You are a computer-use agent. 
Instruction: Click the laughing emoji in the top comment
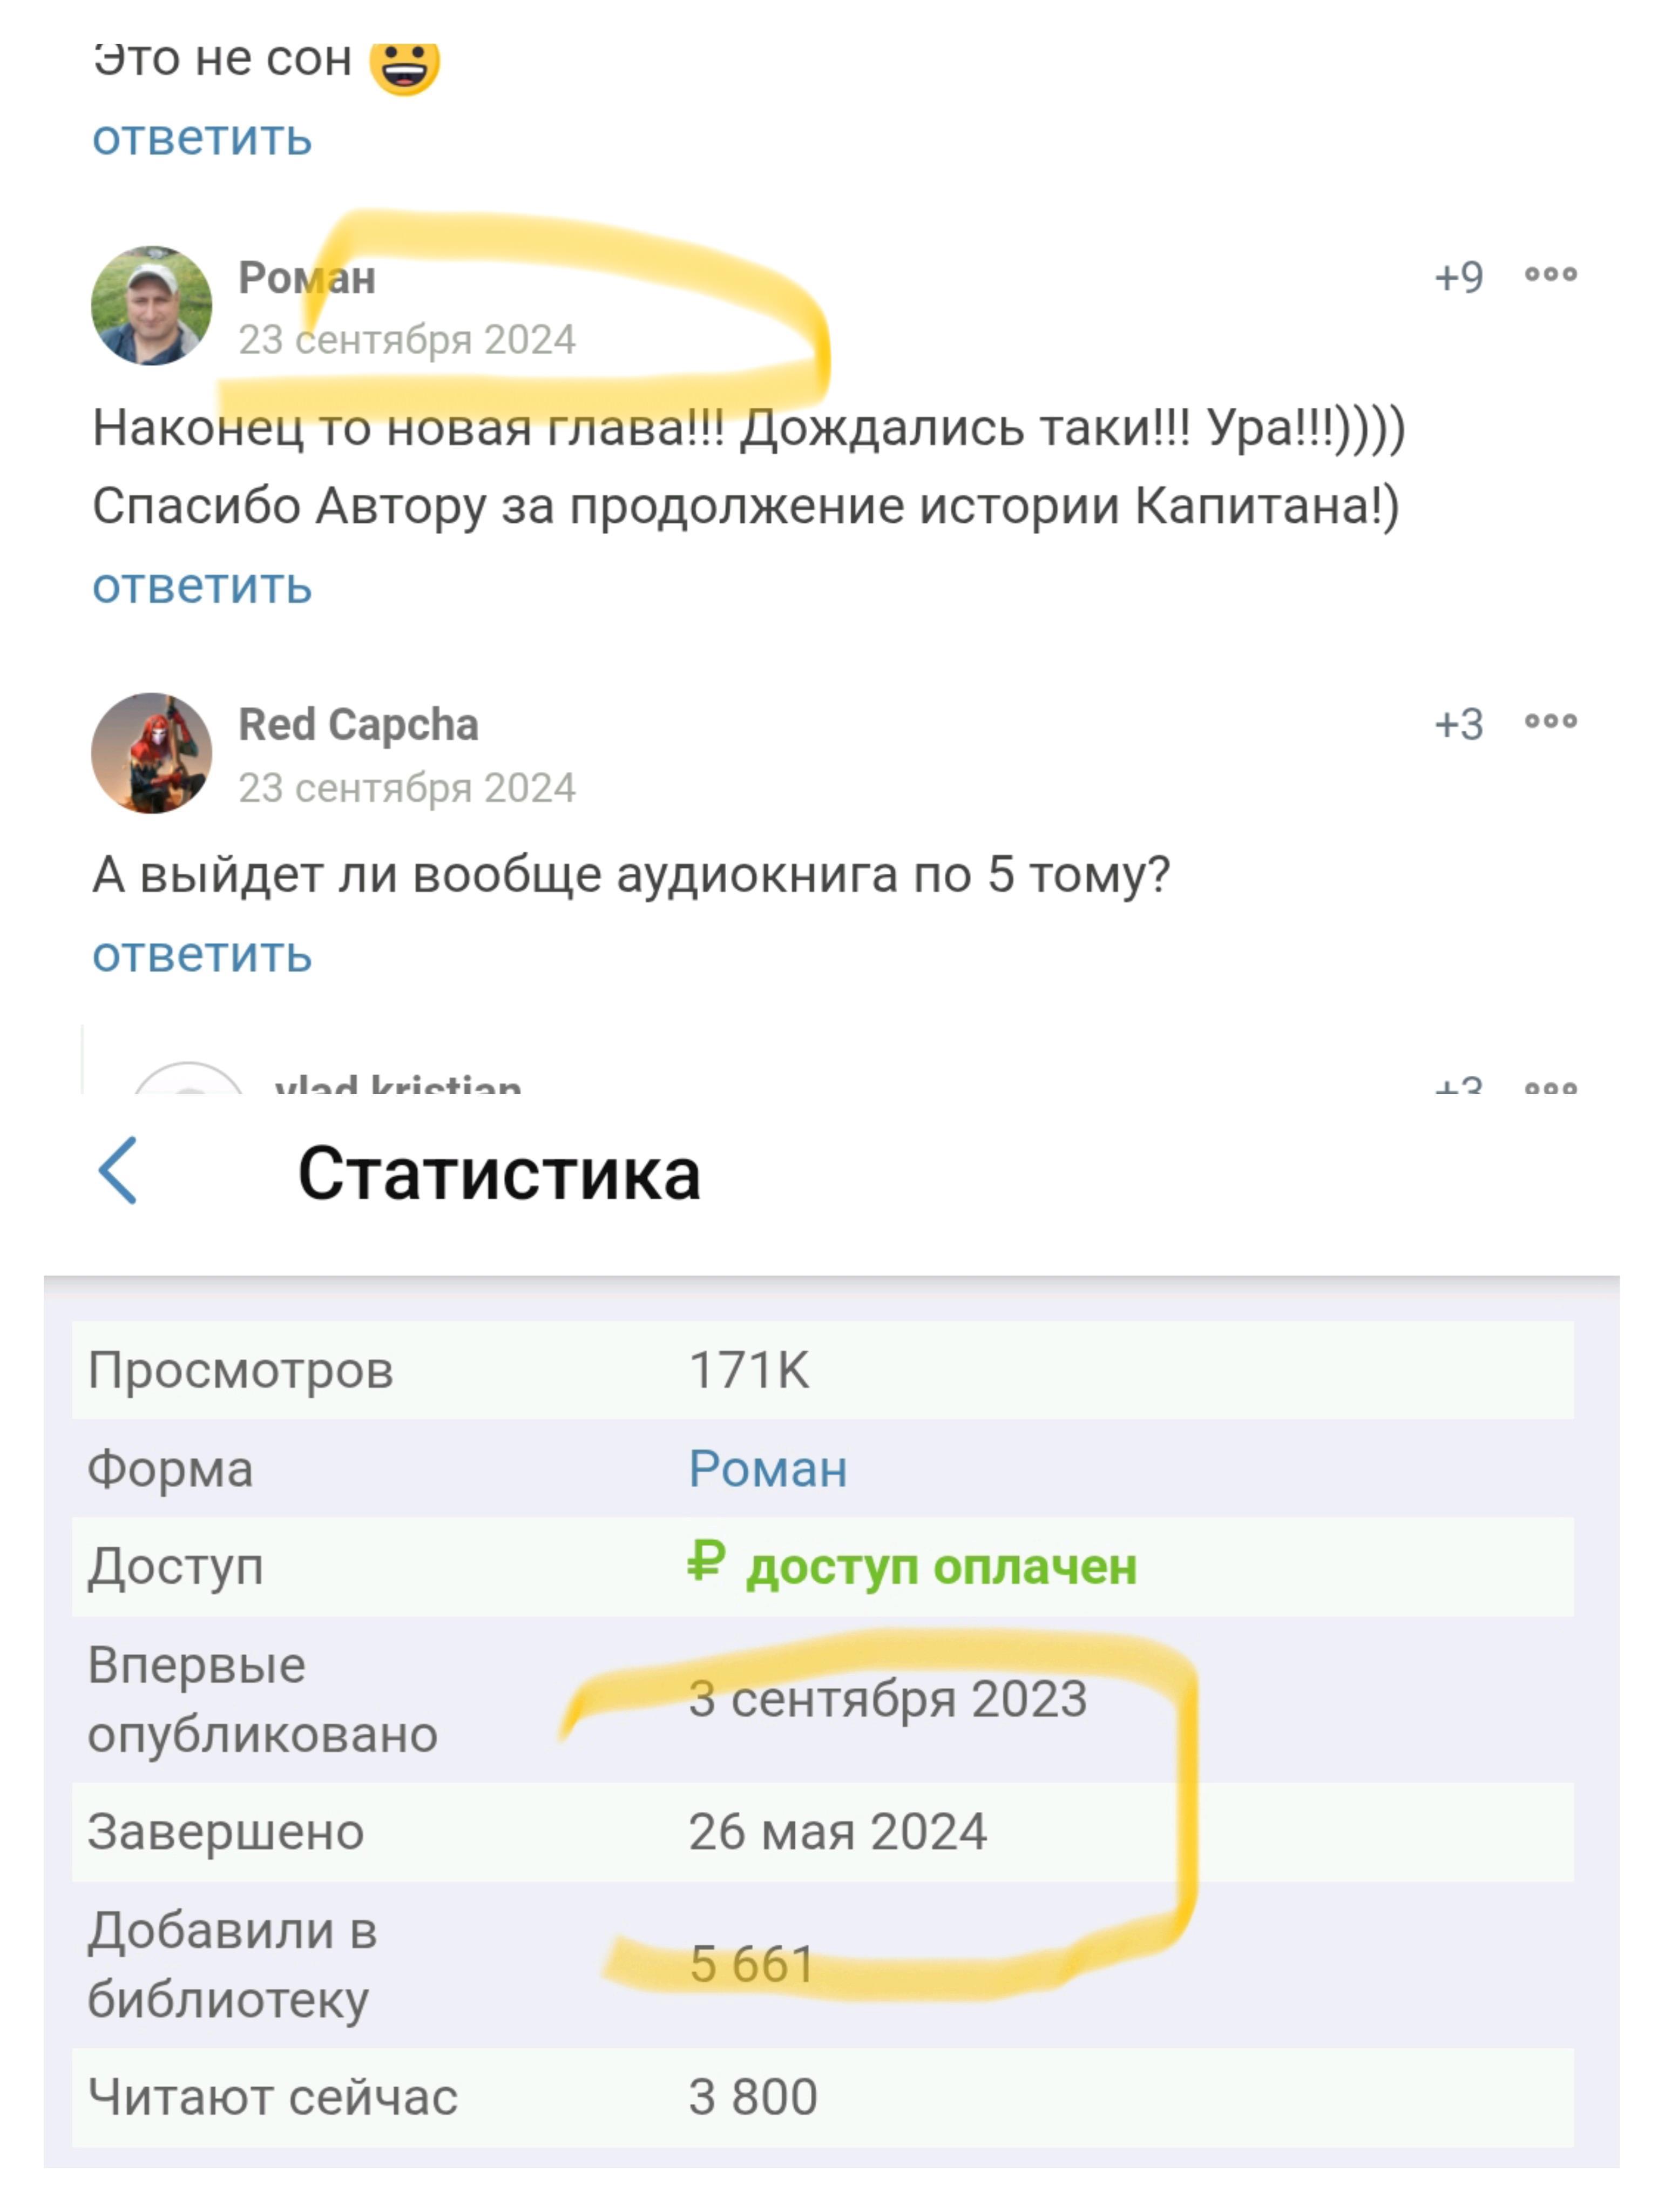click(x=404, y=66)
